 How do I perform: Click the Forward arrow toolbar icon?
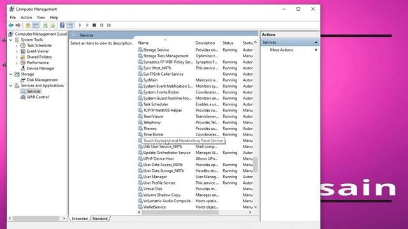tap(18, 25)
